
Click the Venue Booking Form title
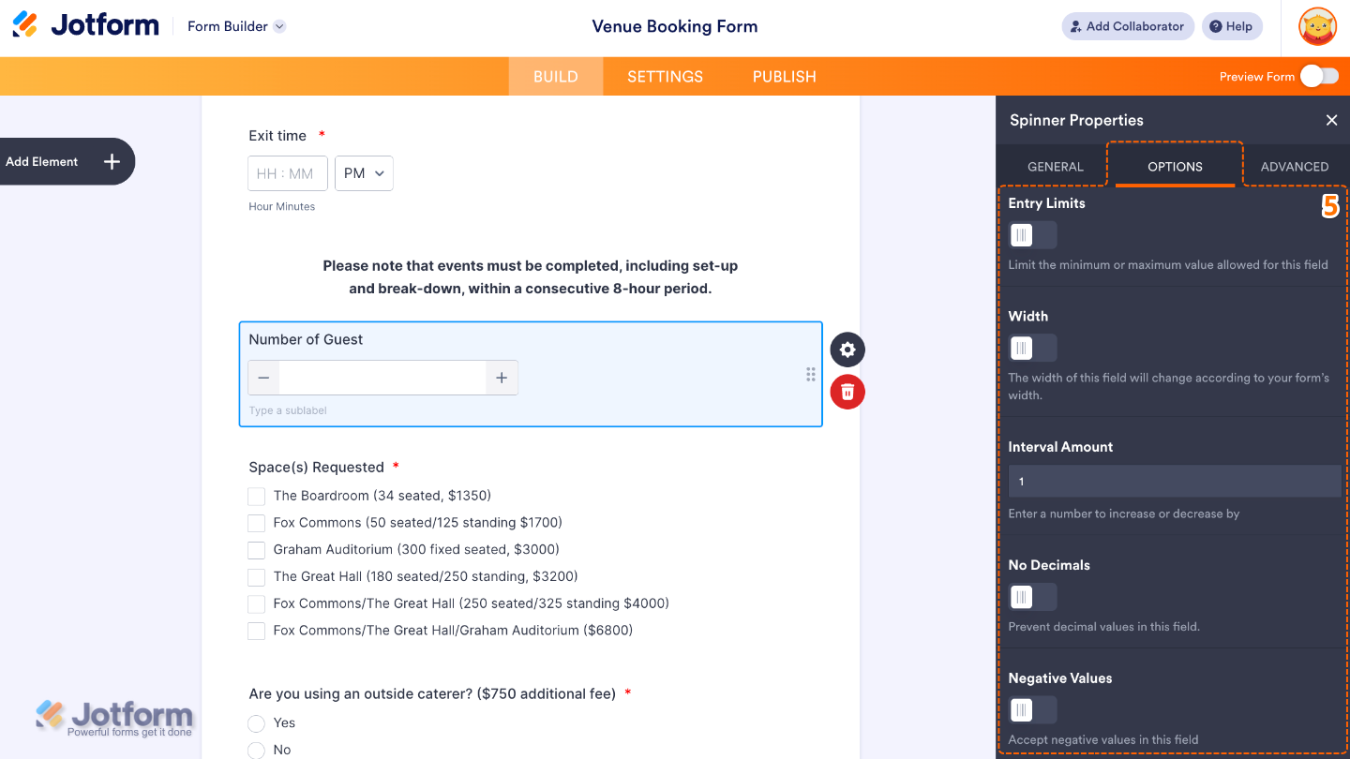[x=675, y=26]
